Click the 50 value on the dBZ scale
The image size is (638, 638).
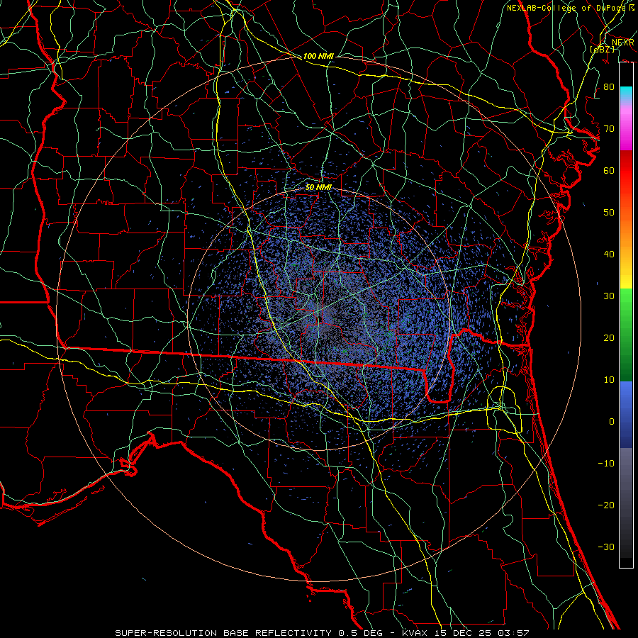[609, 213]
